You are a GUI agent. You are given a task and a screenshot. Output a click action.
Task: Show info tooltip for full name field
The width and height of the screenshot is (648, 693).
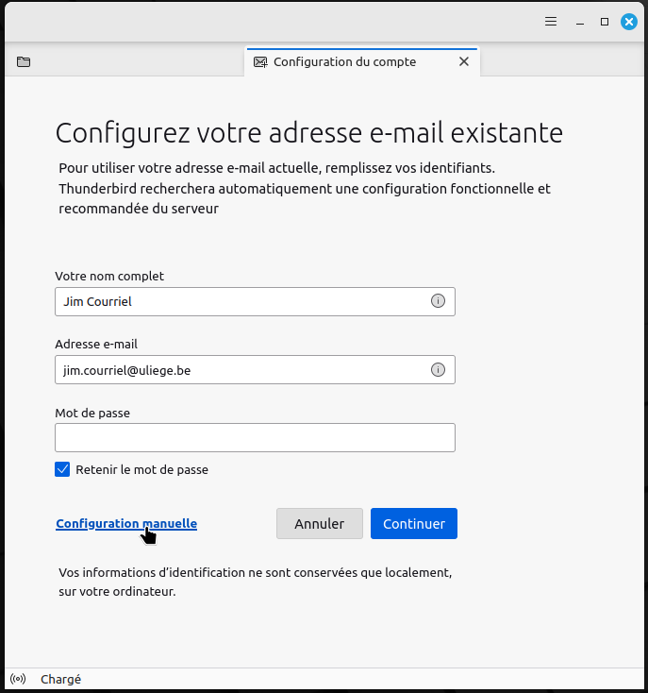click(x=438, y=301)
